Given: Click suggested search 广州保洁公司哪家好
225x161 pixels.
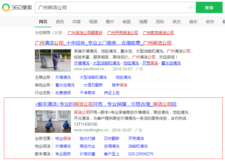Looking at the screenshot, I should point(85,33).
